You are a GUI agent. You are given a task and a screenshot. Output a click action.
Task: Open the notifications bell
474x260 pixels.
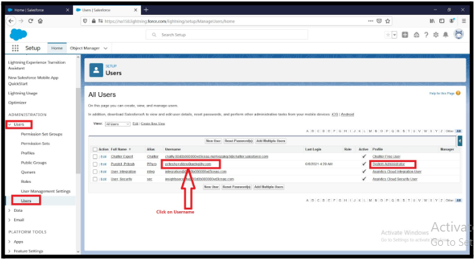446,35
